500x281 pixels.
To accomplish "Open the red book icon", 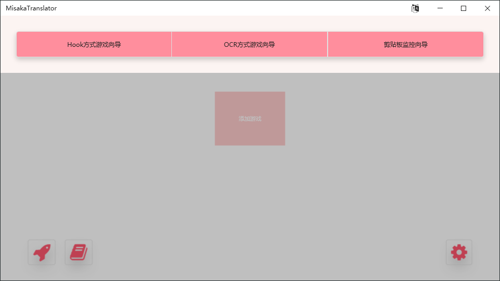I will 79,252.
